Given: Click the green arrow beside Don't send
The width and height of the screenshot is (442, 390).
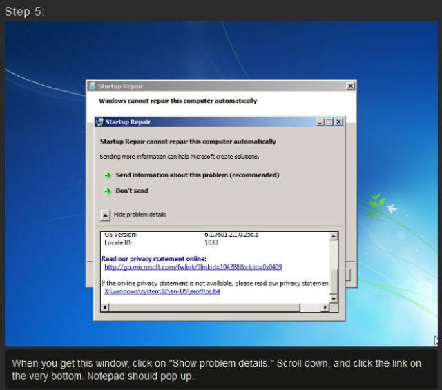Looking at the screenshot, I should [x=108, y=191].
